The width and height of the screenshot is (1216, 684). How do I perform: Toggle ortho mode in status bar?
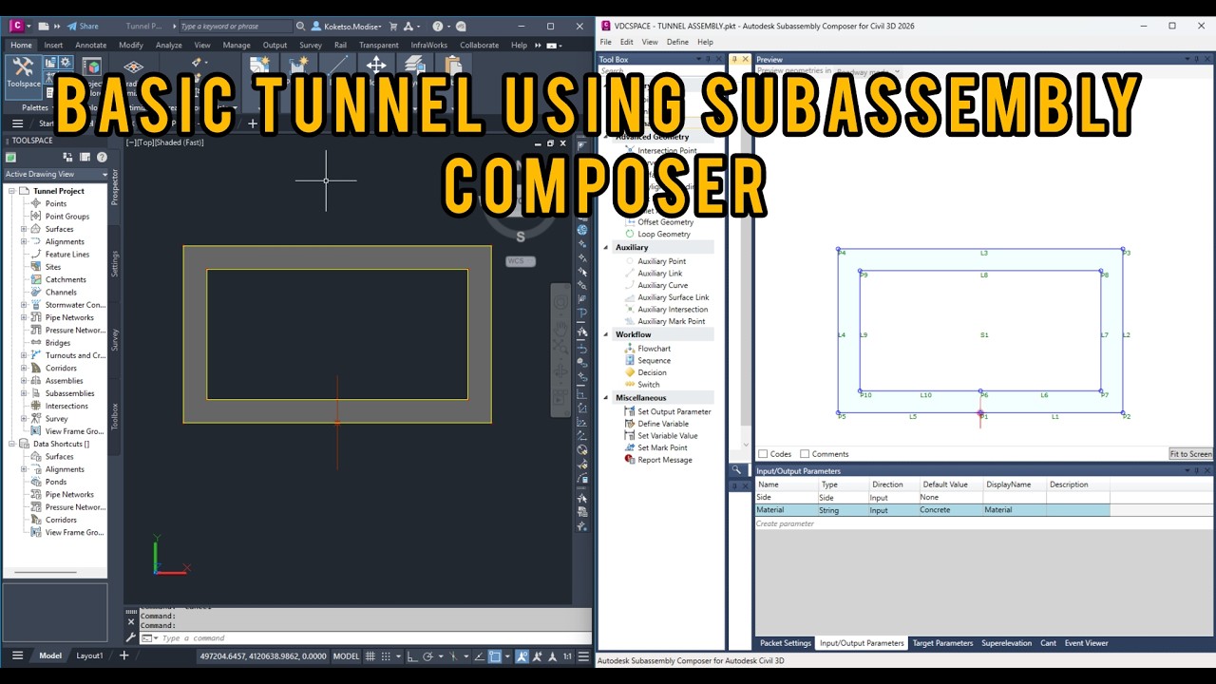click(412, 655)
